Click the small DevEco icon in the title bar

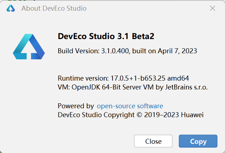(x=11, y=8)
